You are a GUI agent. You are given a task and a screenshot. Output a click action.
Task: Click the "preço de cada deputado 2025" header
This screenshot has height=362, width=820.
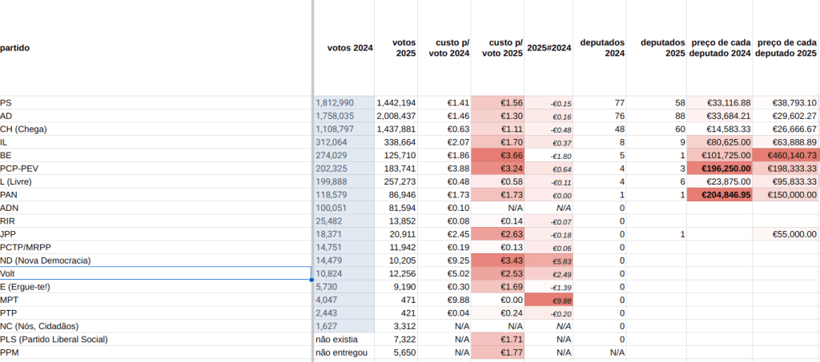point(786,48)
